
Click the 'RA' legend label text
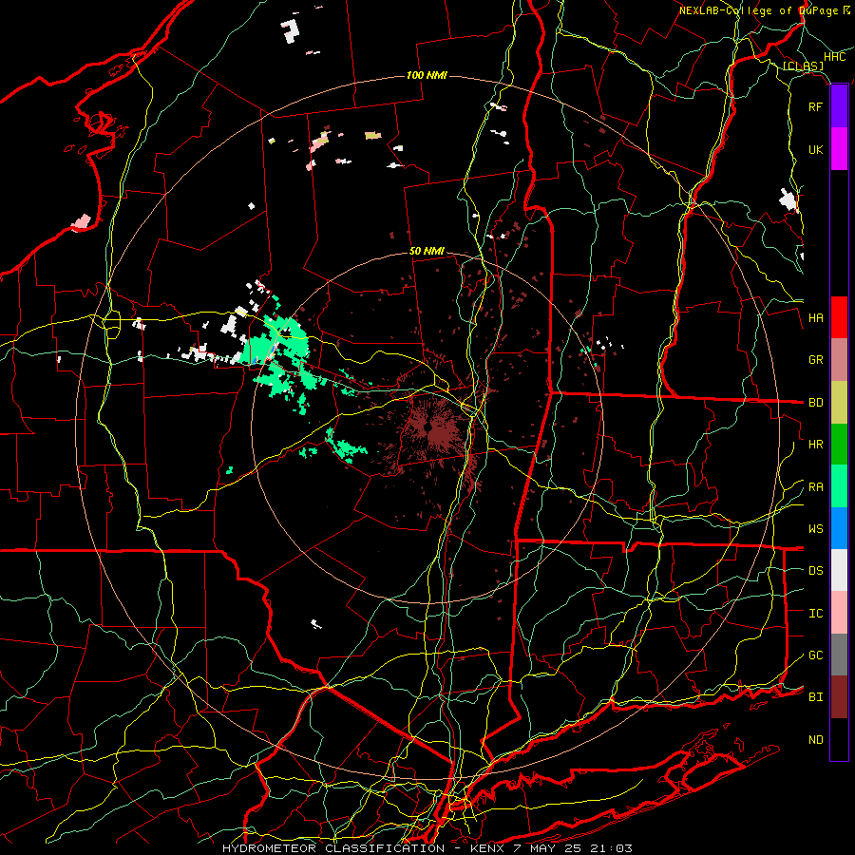pos(815,487)
